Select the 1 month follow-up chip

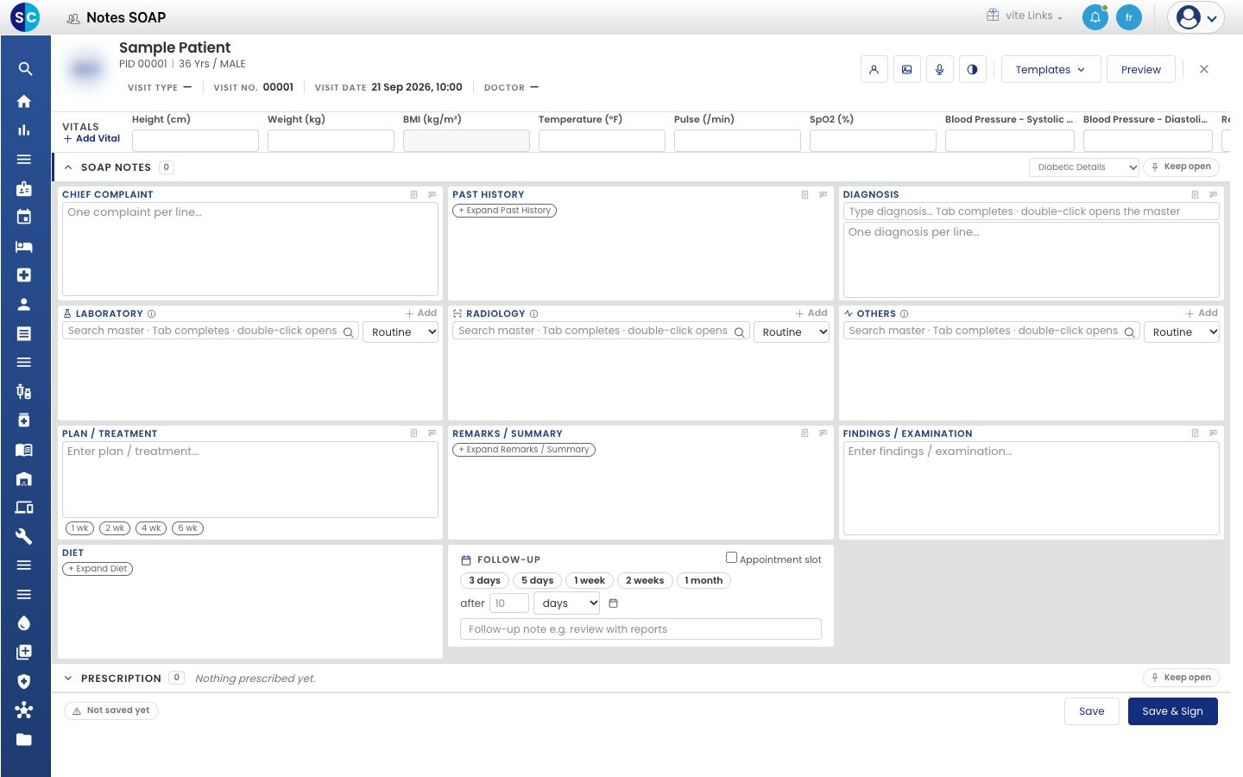click(x=704, y=581)
